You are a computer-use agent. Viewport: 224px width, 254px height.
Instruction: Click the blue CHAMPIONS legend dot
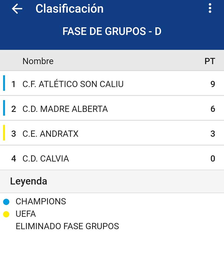click(6, 202)
